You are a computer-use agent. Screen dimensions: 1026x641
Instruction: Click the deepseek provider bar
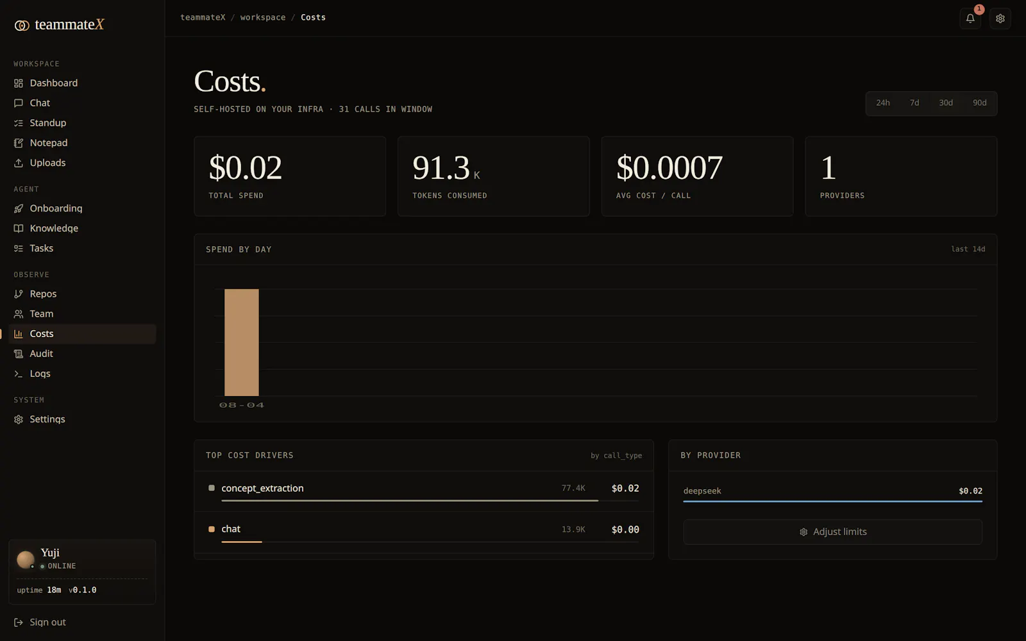[832, 501]
